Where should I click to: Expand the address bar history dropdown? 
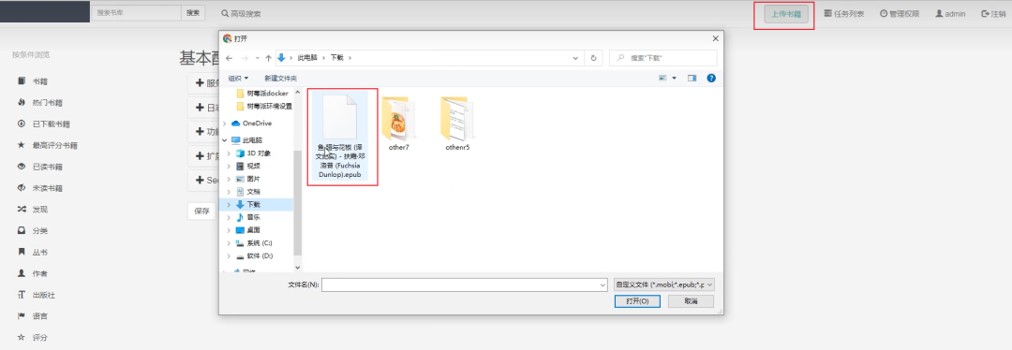[575, 58]
